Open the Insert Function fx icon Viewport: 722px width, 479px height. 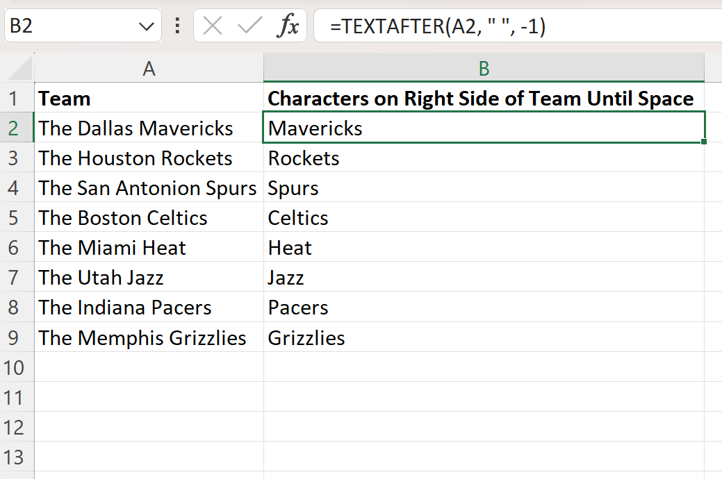[288, 26]
